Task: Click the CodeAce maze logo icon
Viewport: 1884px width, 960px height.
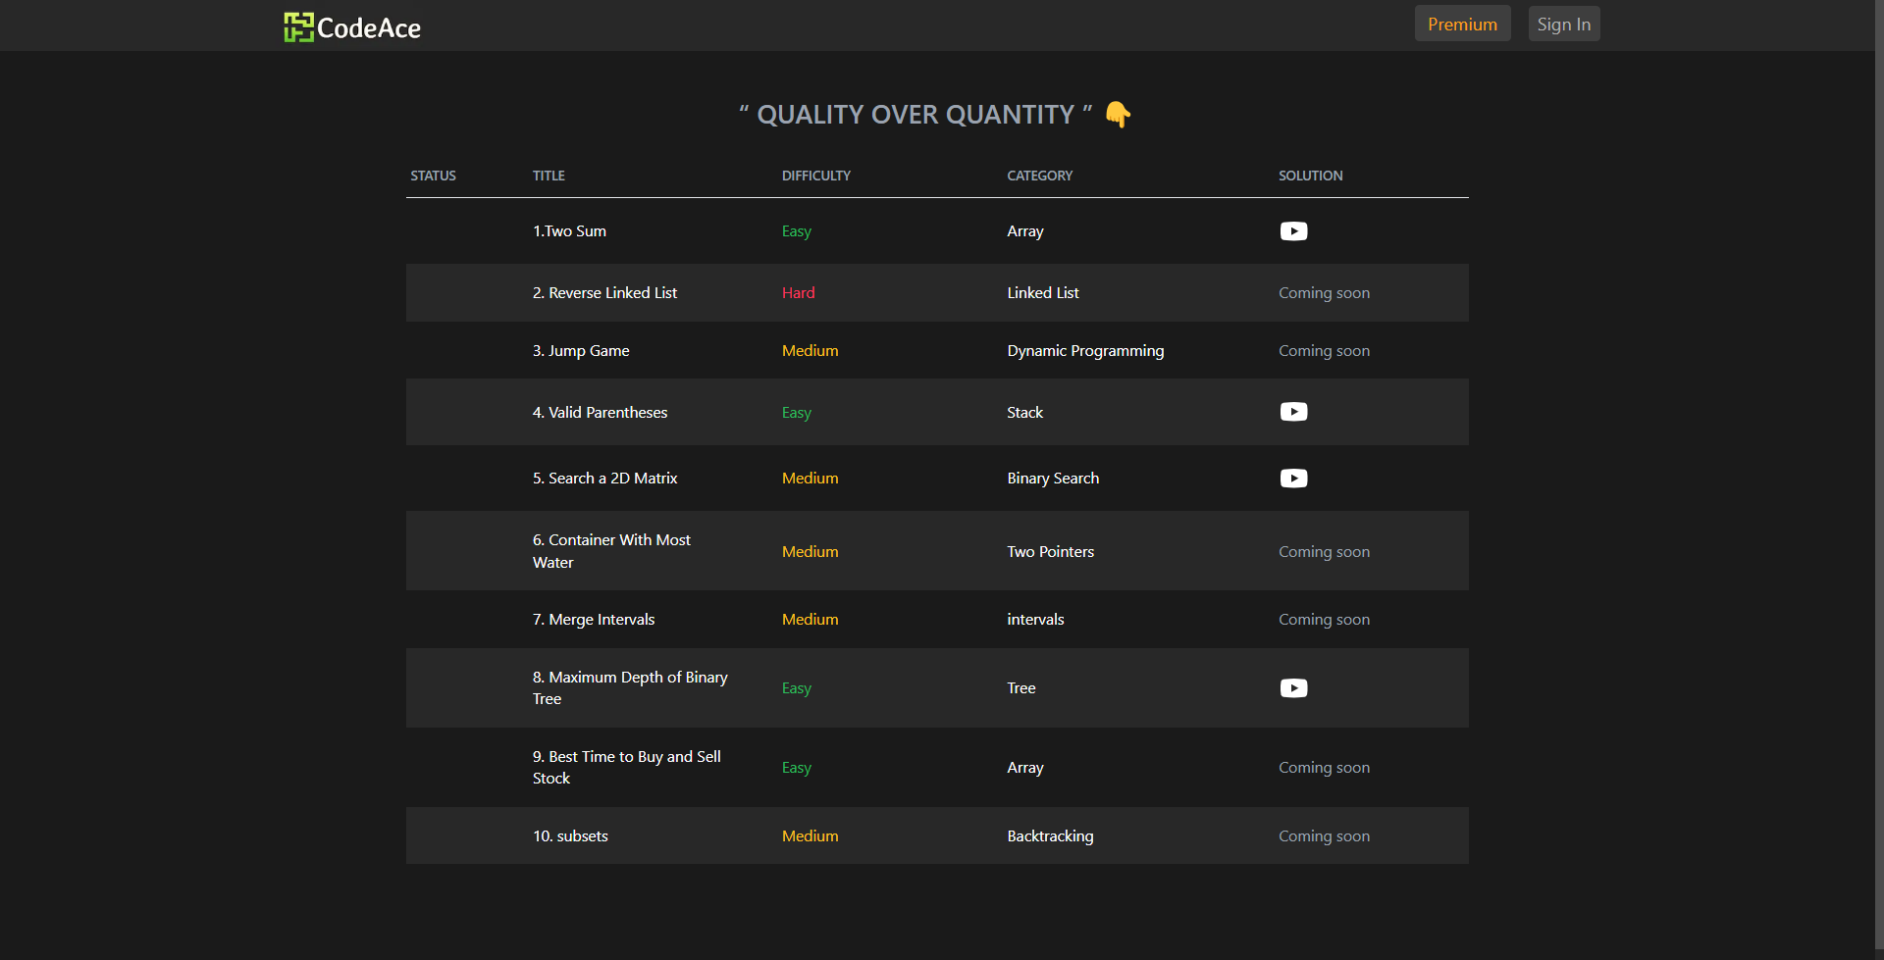Action: coord(298,27)
